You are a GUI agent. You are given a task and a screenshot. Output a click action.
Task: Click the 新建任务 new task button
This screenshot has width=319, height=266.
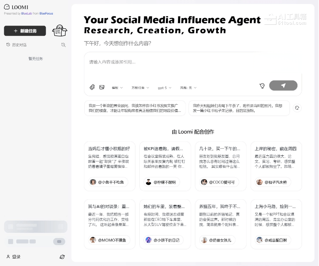25,31
